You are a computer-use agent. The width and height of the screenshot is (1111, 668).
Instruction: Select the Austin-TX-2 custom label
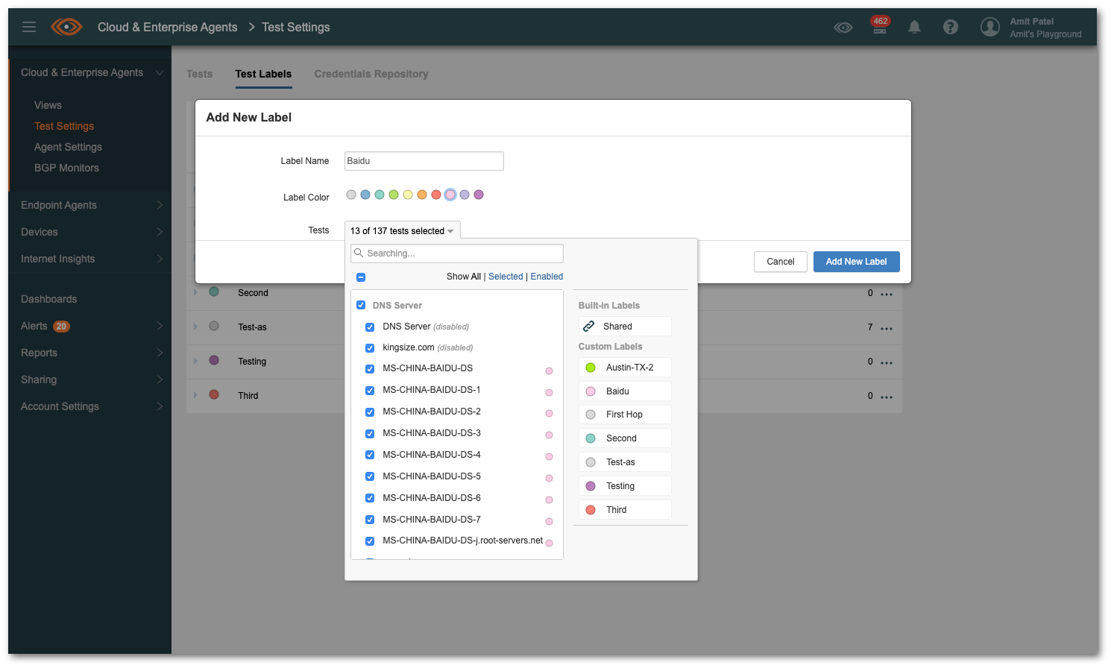[x=625, y=368]
